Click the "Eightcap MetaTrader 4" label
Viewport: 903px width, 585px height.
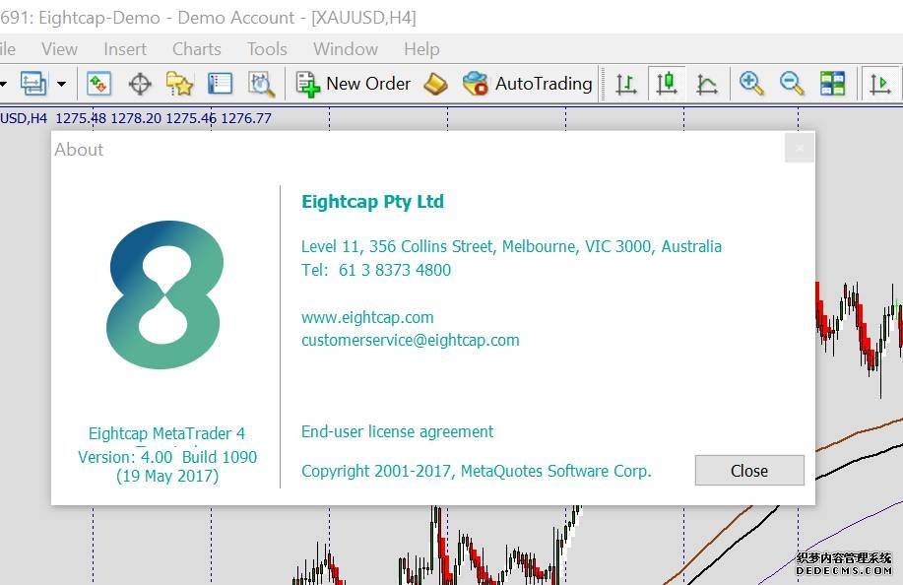point(166,433)
